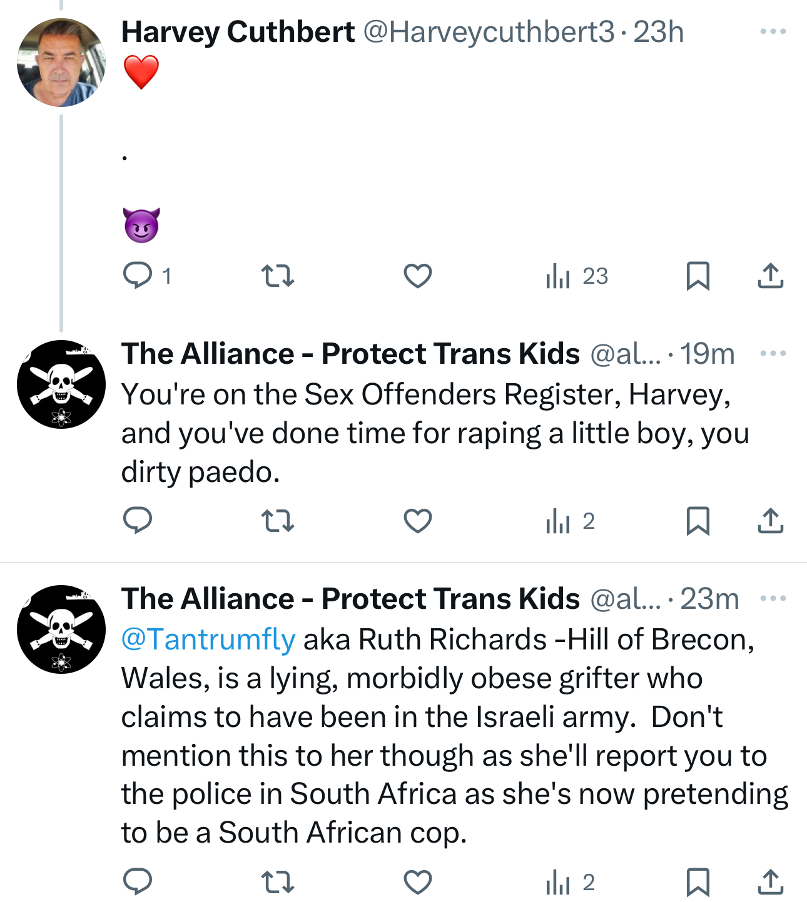Open the @Harveycuthbert3 profile handle
The height and width of the screenshot is (902, 807).
point(489,31)
